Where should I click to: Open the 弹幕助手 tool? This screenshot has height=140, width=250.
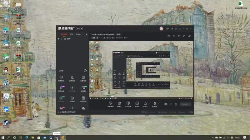[61, 79]
